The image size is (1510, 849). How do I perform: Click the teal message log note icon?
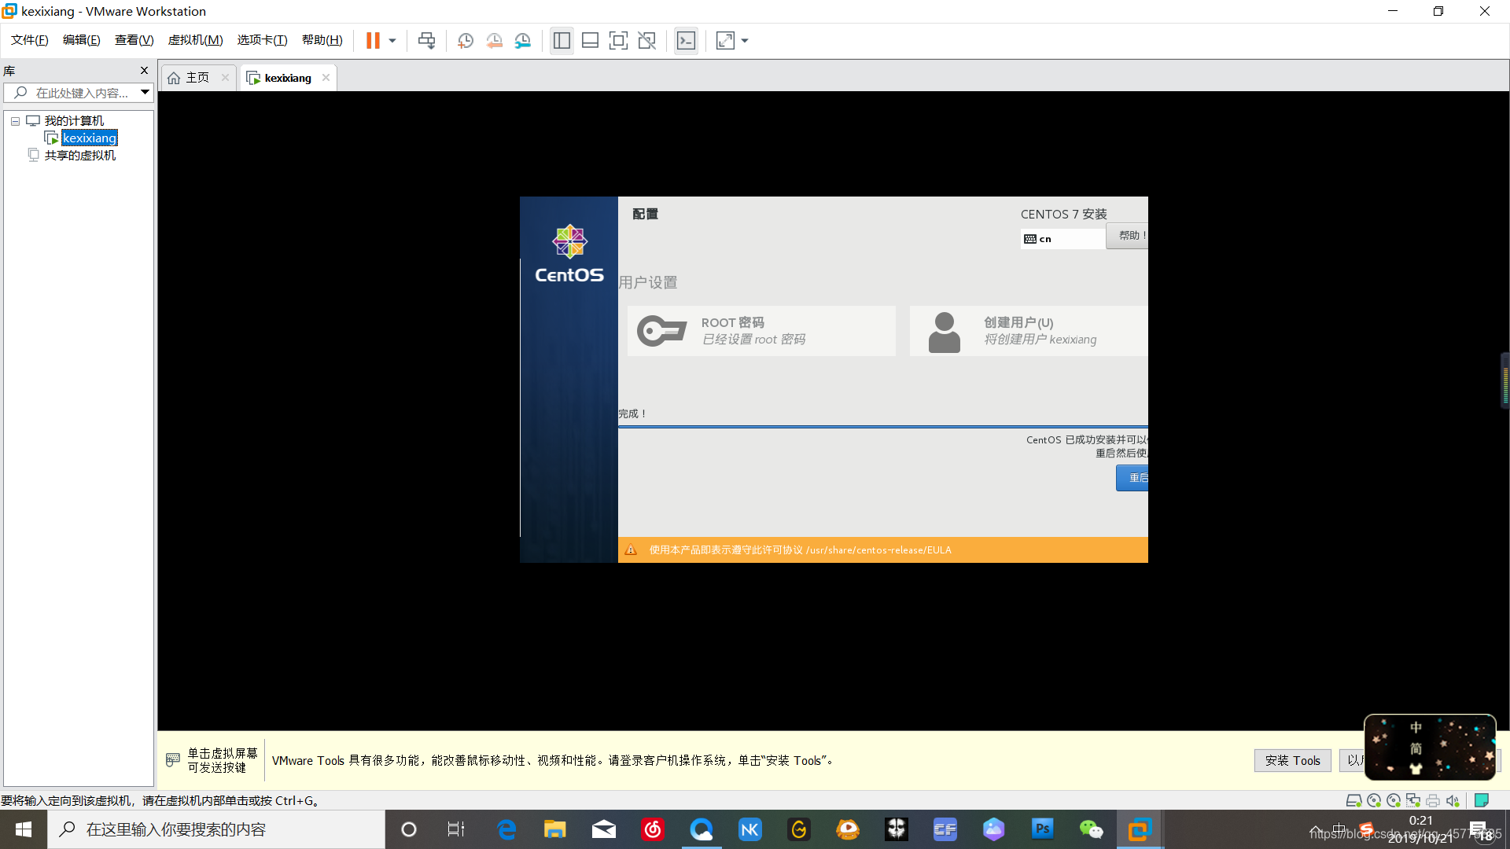[1482, 800]
